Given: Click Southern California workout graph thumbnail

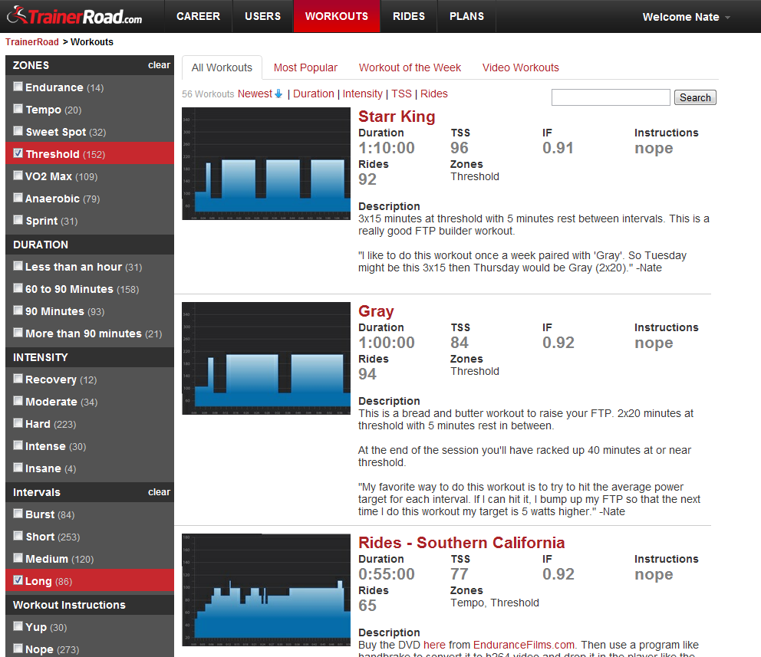Looking at the screenshot, I should (x=266, y=590).
